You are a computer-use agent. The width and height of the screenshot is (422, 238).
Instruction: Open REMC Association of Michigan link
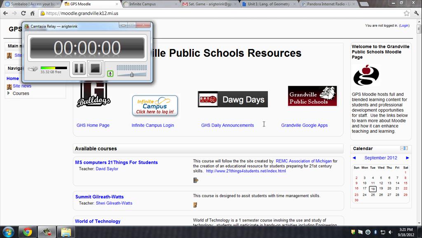point(304,161)
